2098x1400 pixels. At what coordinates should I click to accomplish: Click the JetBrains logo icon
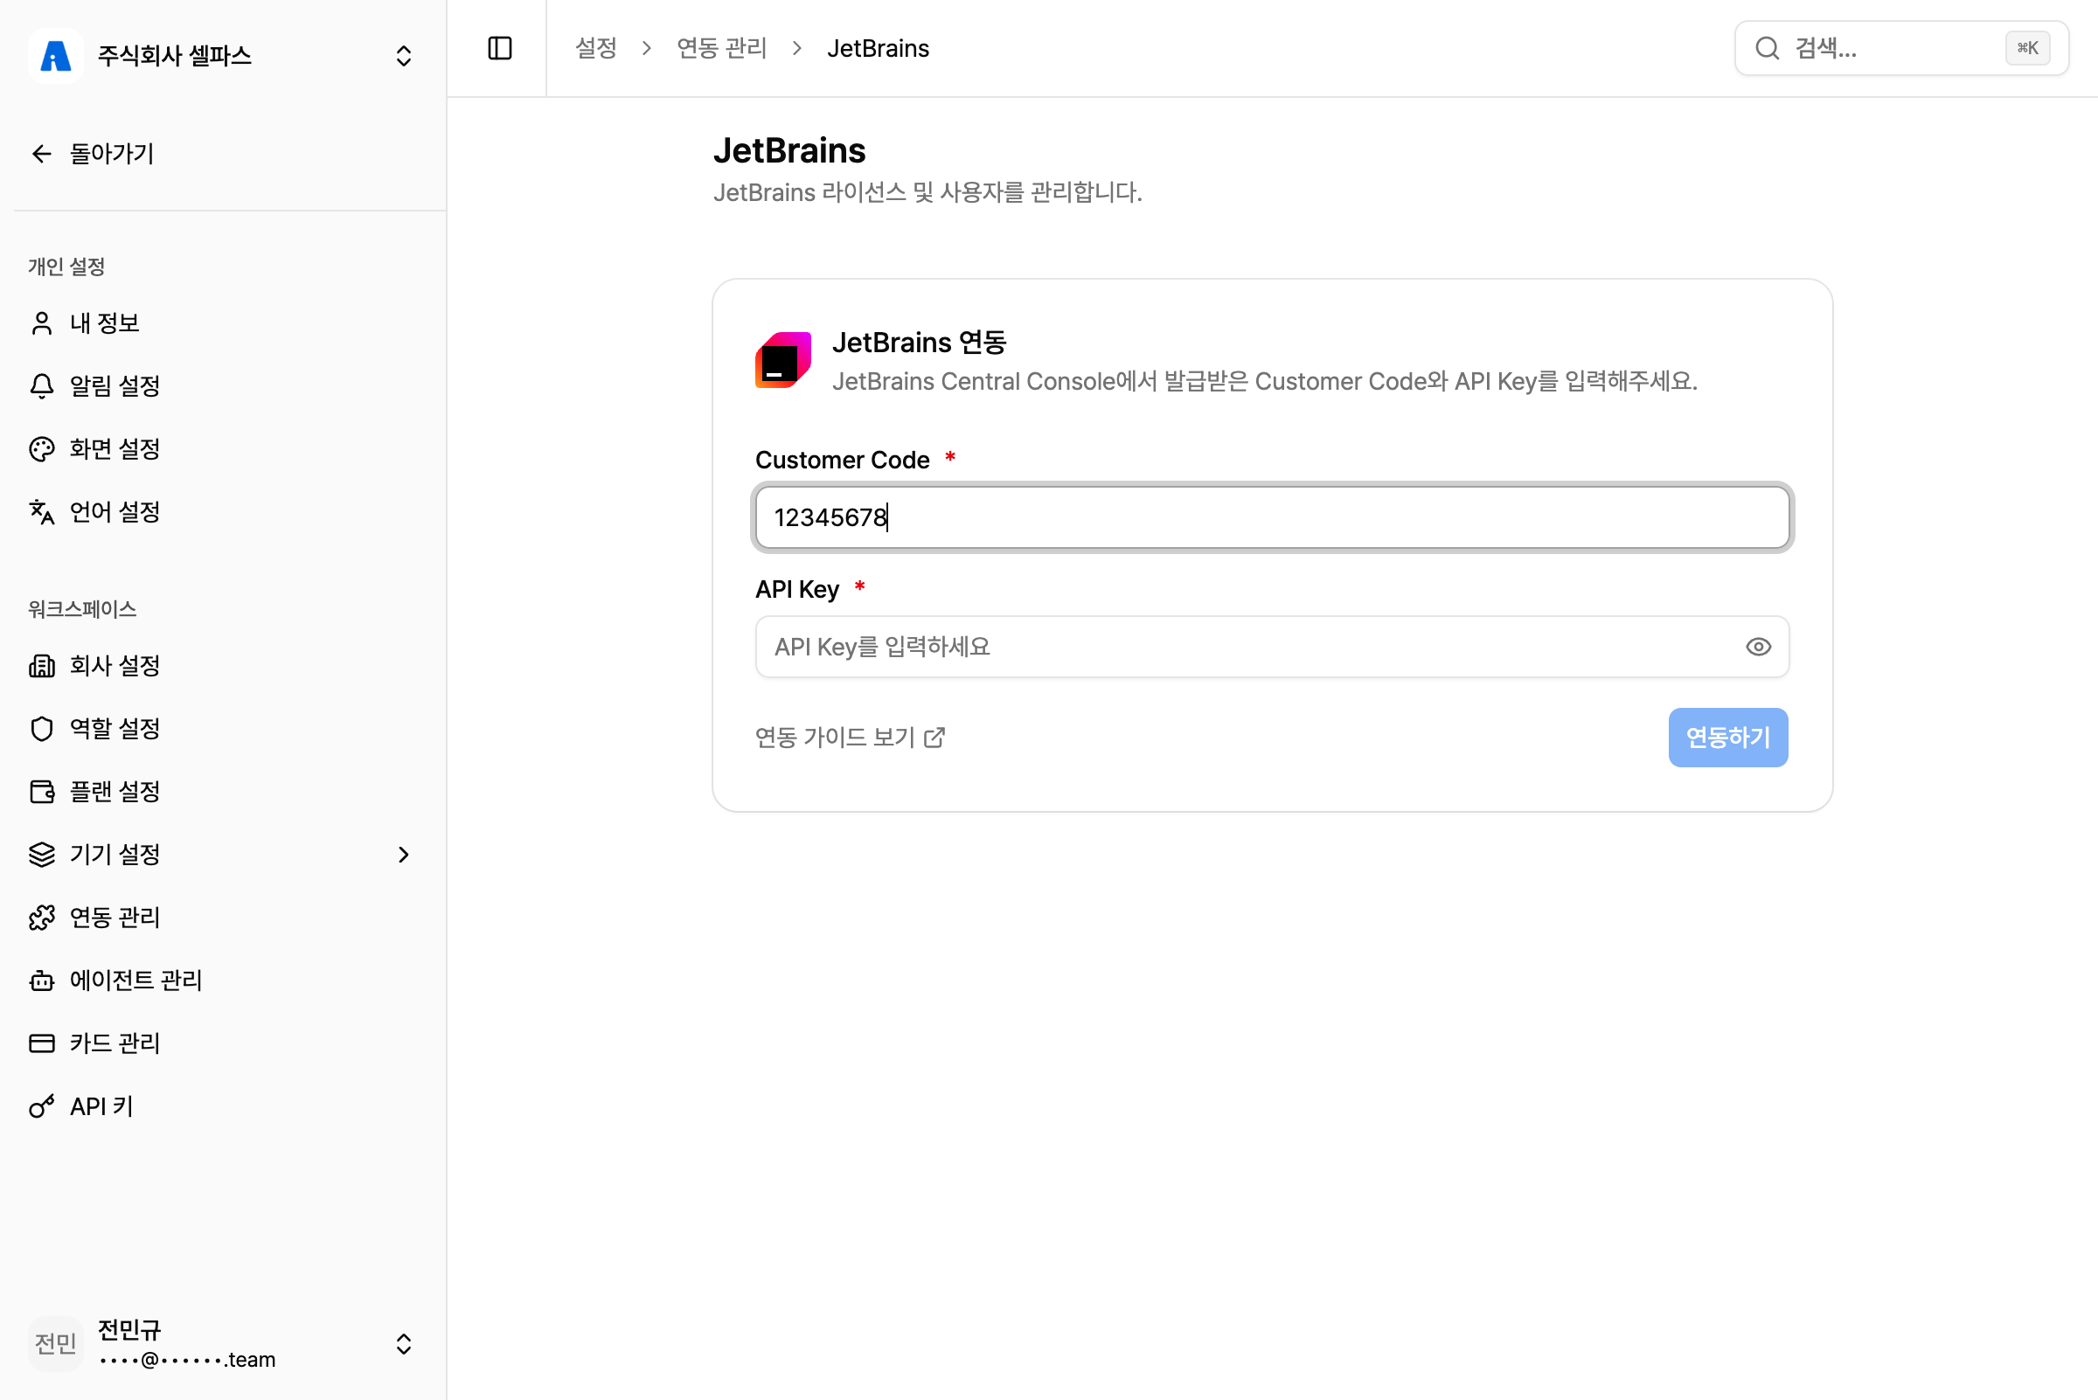tap(783, 361)
